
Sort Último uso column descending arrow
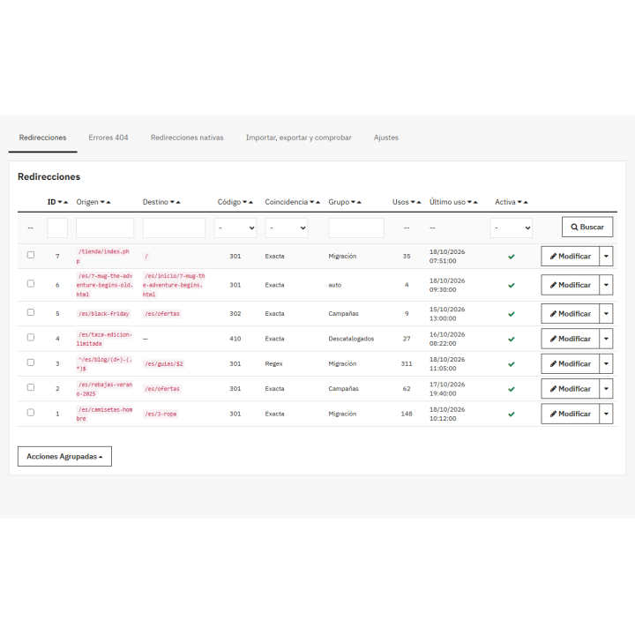click(x=469, y=202)
